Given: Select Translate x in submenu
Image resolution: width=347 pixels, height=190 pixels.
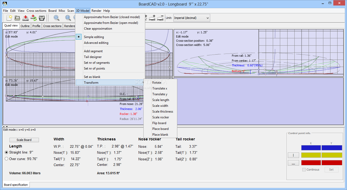Looking at the screenshot, I should coord(160,88).
